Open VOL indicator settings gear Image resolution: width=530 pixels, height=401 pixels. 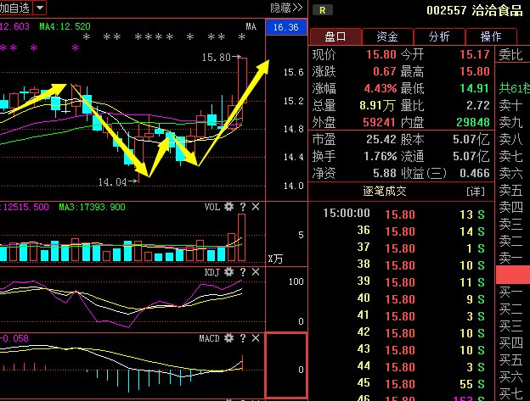point(228,206)
